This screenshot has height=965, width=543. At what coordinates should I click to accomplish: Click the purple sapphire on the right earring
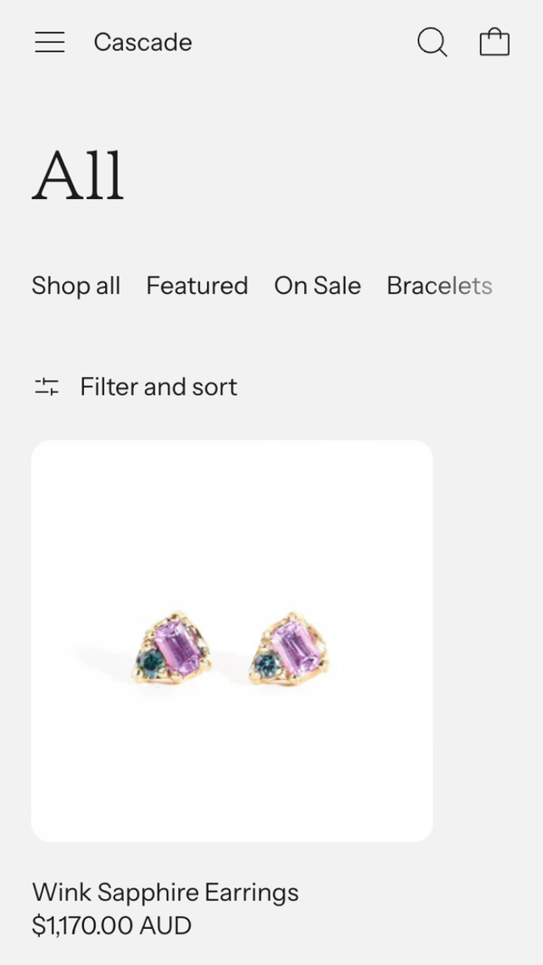click(295, 649)
